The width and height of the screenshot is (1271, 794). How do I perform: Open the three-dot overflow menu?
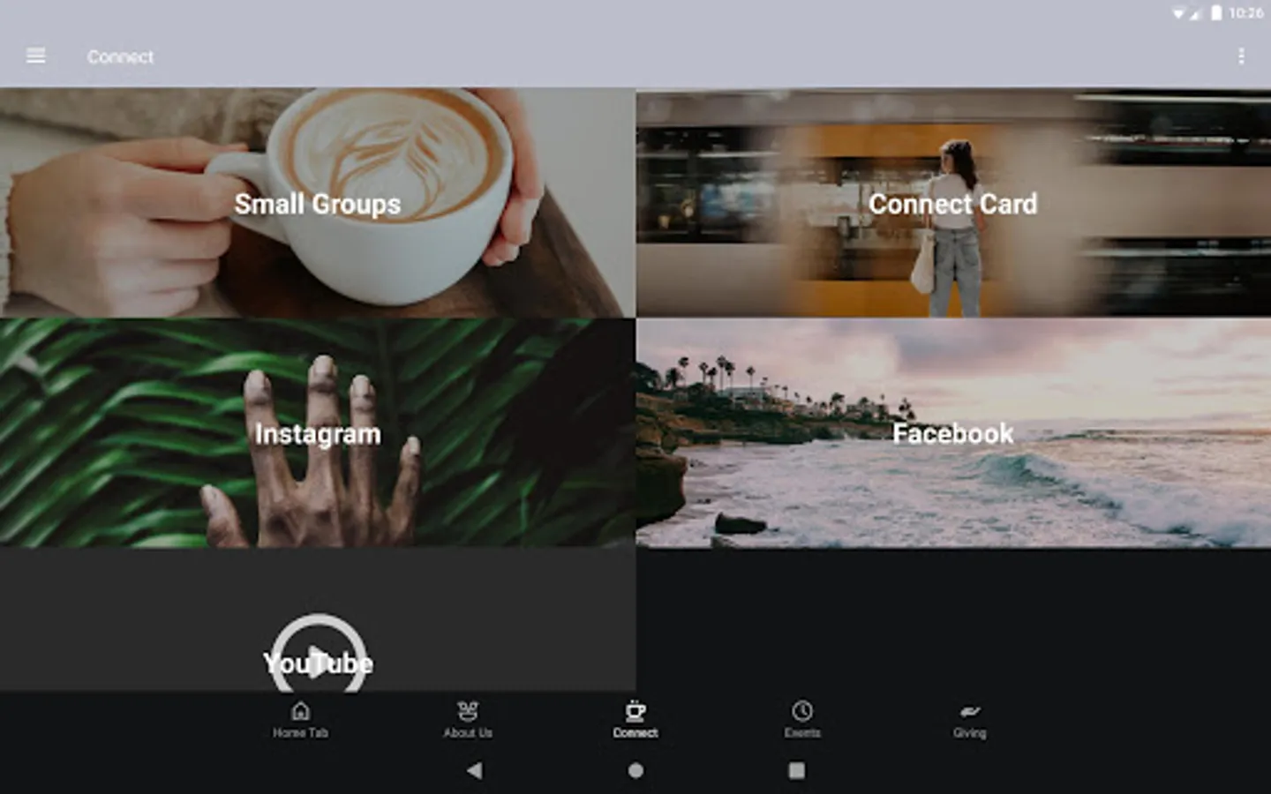point(1241,56)
